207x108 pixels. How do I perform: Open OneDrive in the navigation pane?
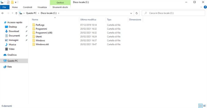click(x=12, y=55)
